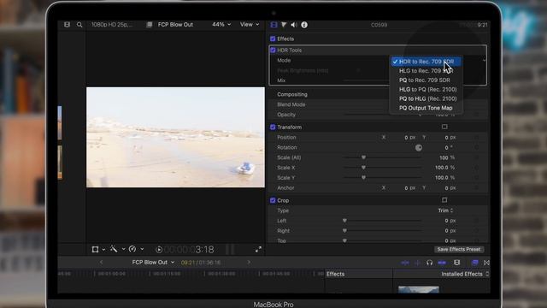
Task: Click the beach clip in the viewer
Action: 175,137
